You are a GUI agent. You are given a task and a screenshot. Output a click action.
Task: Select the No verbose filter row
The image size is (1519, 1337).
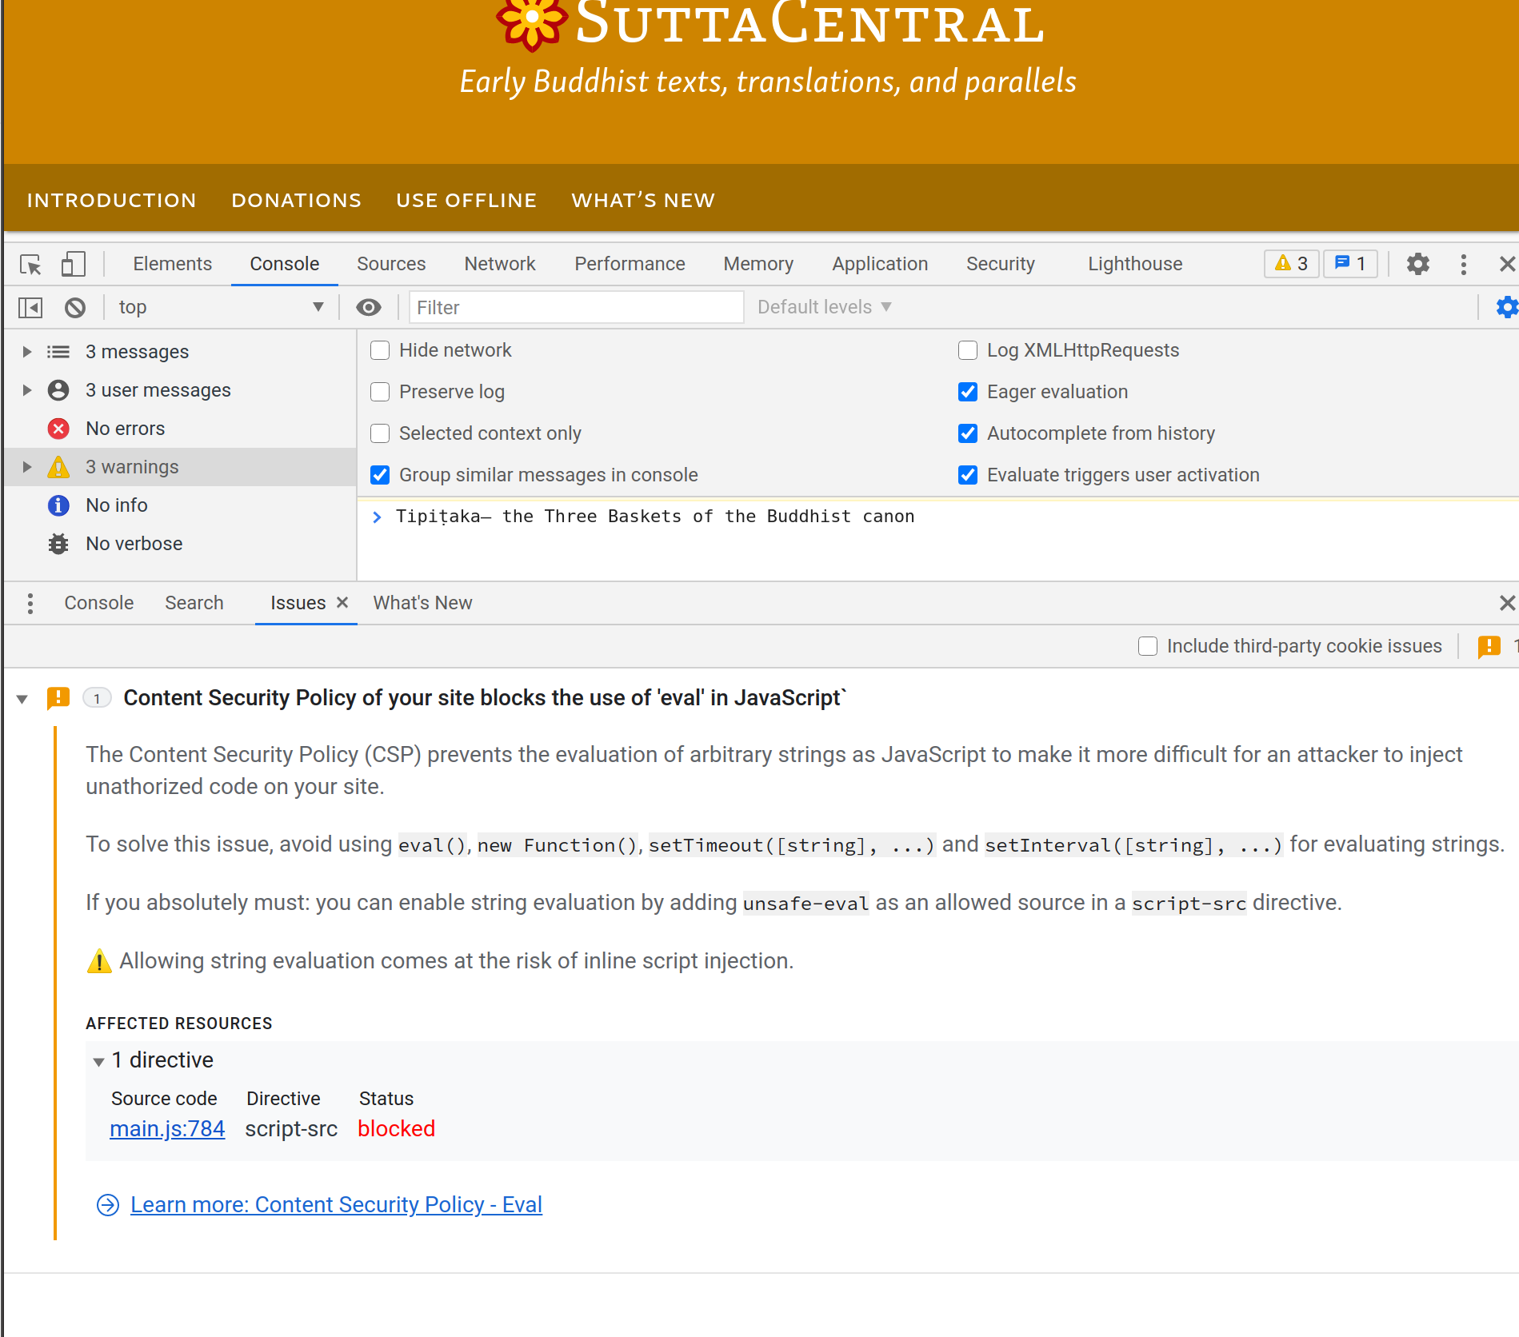(x=180, y=544)
